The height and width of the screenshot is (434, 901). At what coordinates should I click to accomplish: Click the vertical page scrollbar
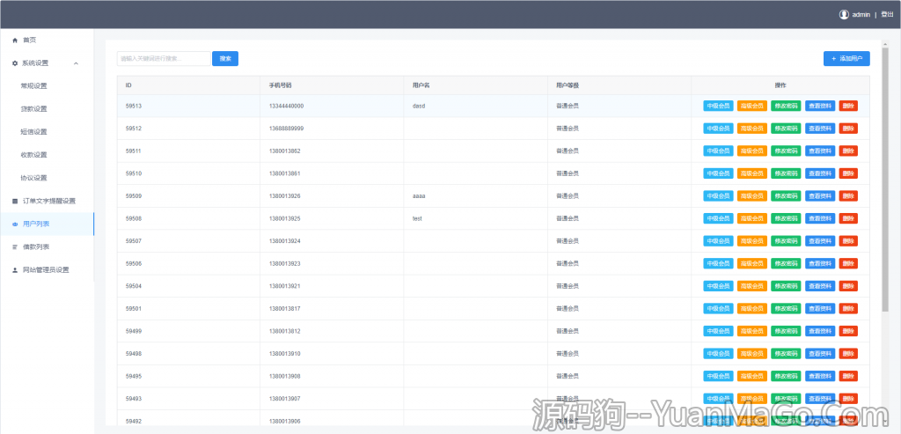pos(884,176)
